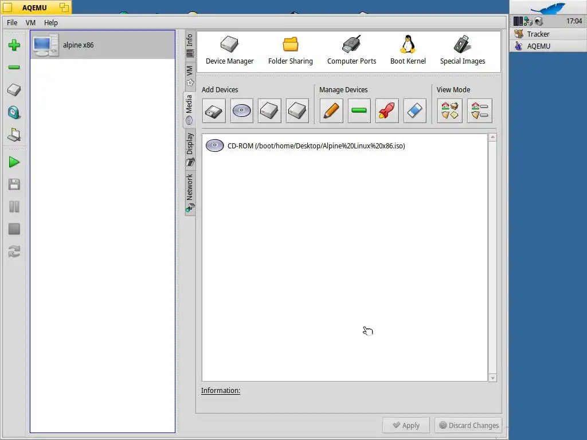Click the pencil Edit device icon

click(331, 111)
